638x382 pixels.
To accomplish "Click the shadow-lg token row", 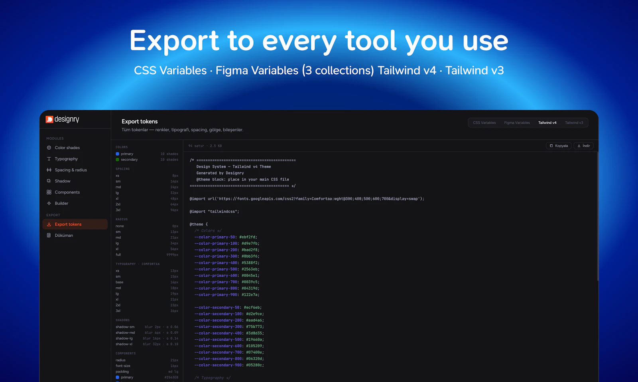I will 147,338.
